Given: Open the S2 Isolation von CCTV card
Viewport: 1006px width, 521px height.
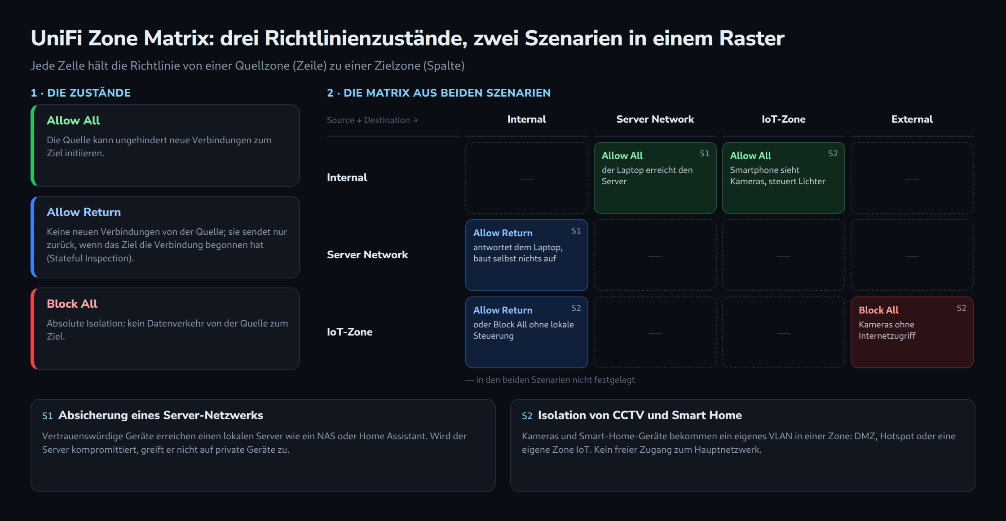Looking at the screenshot, I should [x=742, y=446].
